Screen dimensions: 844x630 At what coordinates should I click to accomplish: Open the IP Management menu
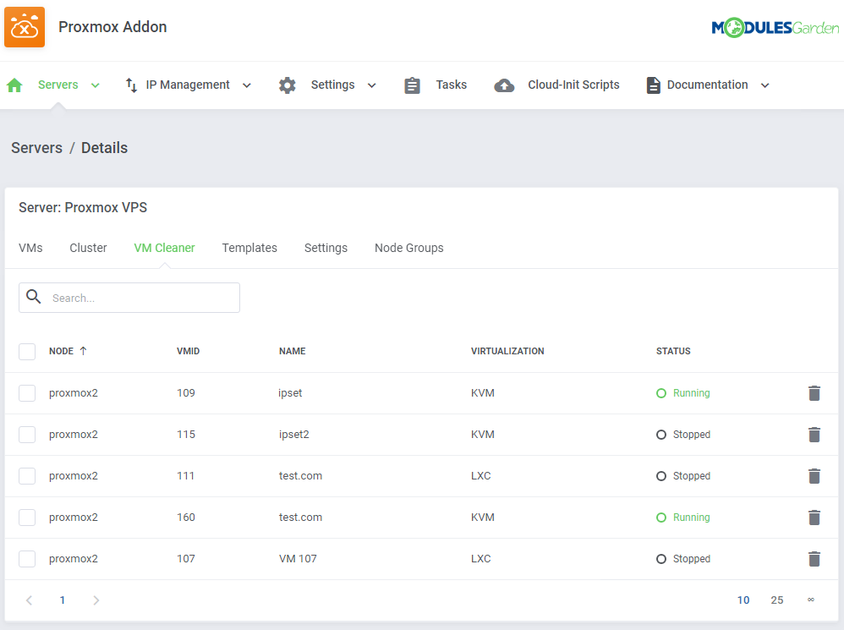click(188, 85)
